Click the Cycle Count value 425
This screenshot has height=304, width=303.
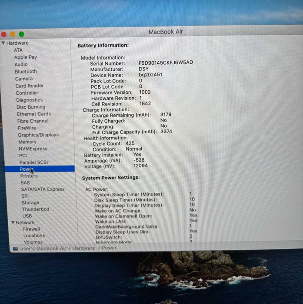(130, 143)
